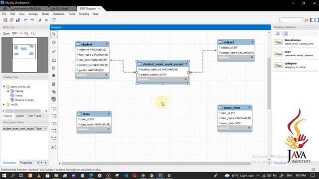Collapse student_exam_mark_record table header arrow
The image size is (319, 179).
click(186, 64)
